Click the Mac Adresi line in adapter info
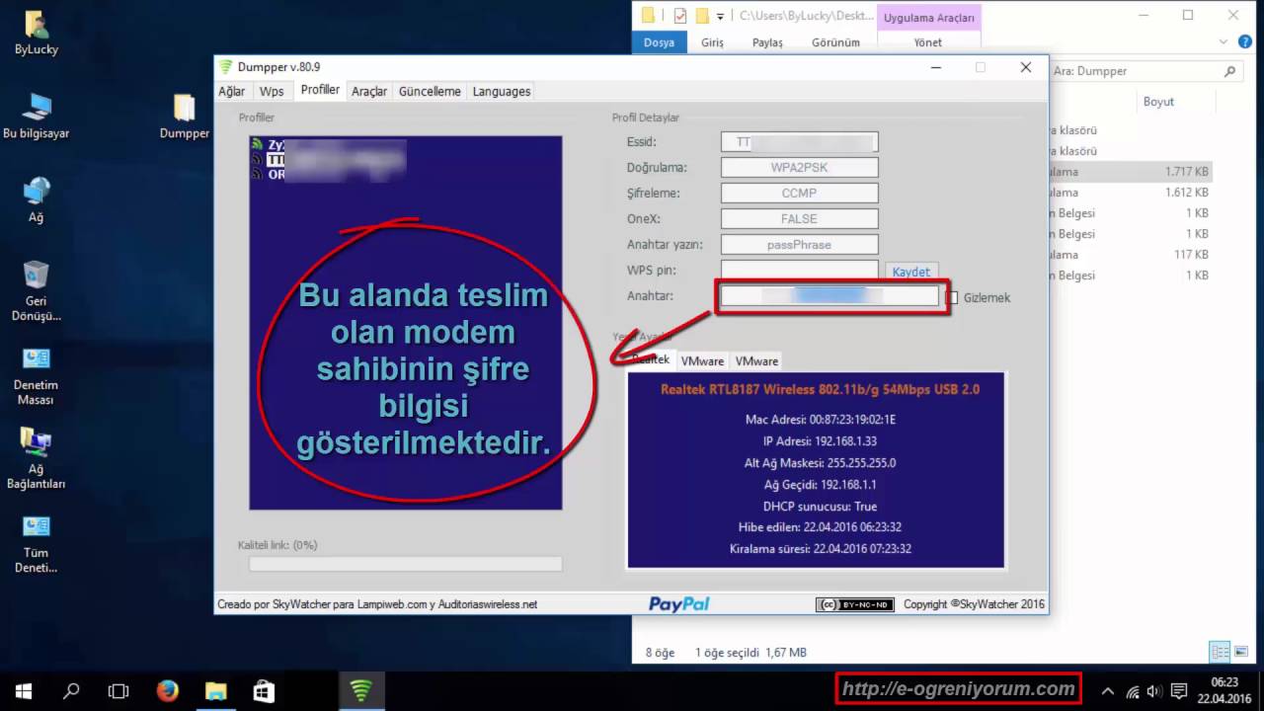Image resolution: width=1264 pixels, height=711 pixels. [x=821, y=420]
